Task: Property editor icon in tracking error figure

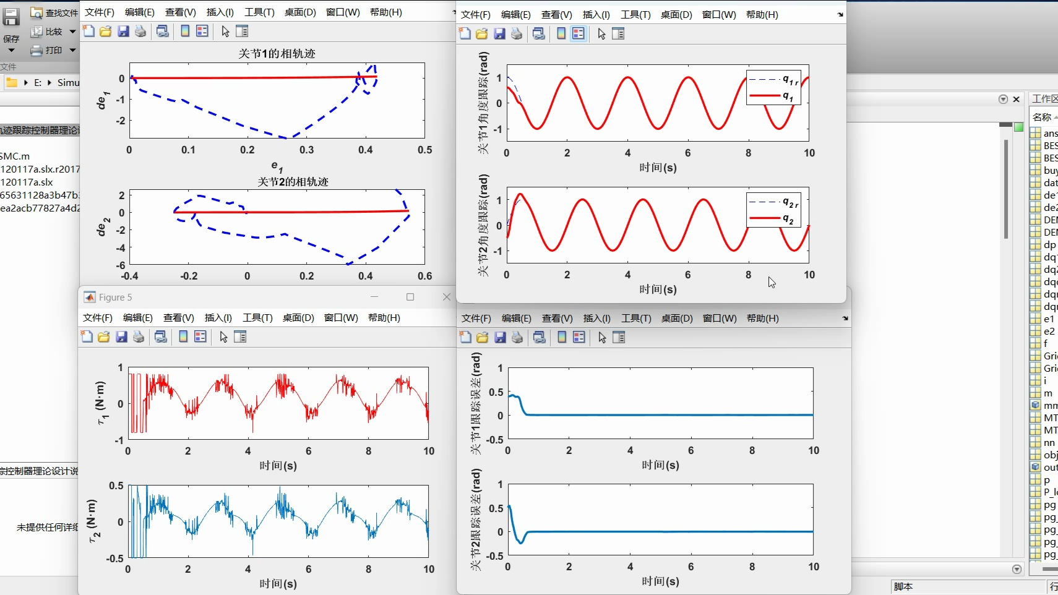Action: click(x=619, y=337)
